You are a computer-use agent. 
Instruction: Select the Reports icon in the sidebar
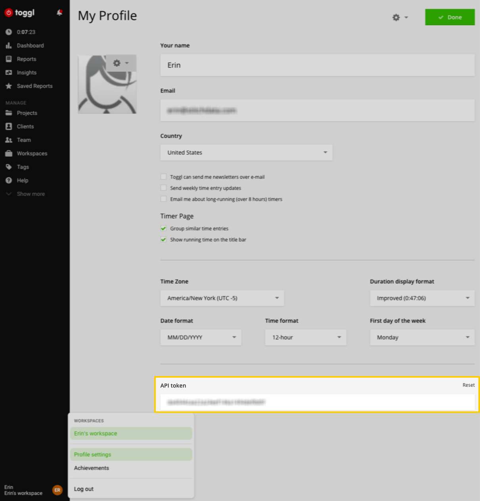click(x=9, y=59)
